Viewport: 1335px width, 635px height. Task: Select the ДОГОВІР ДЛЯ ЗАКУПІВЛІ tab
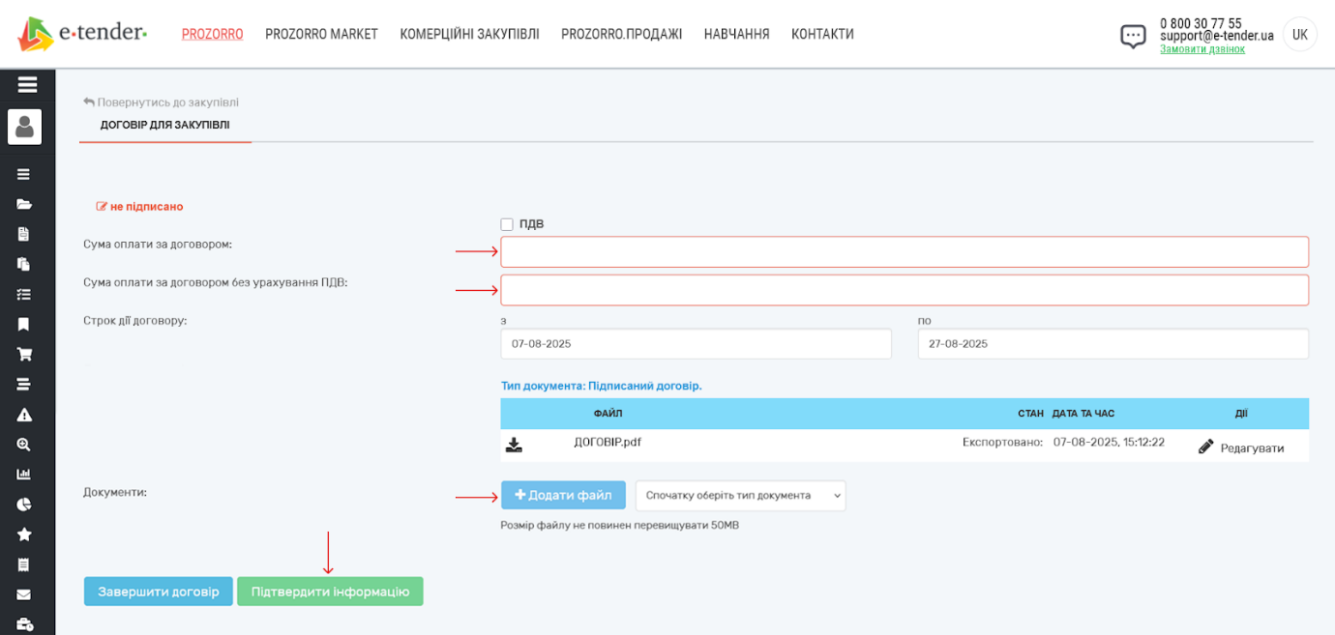[165, 126]
